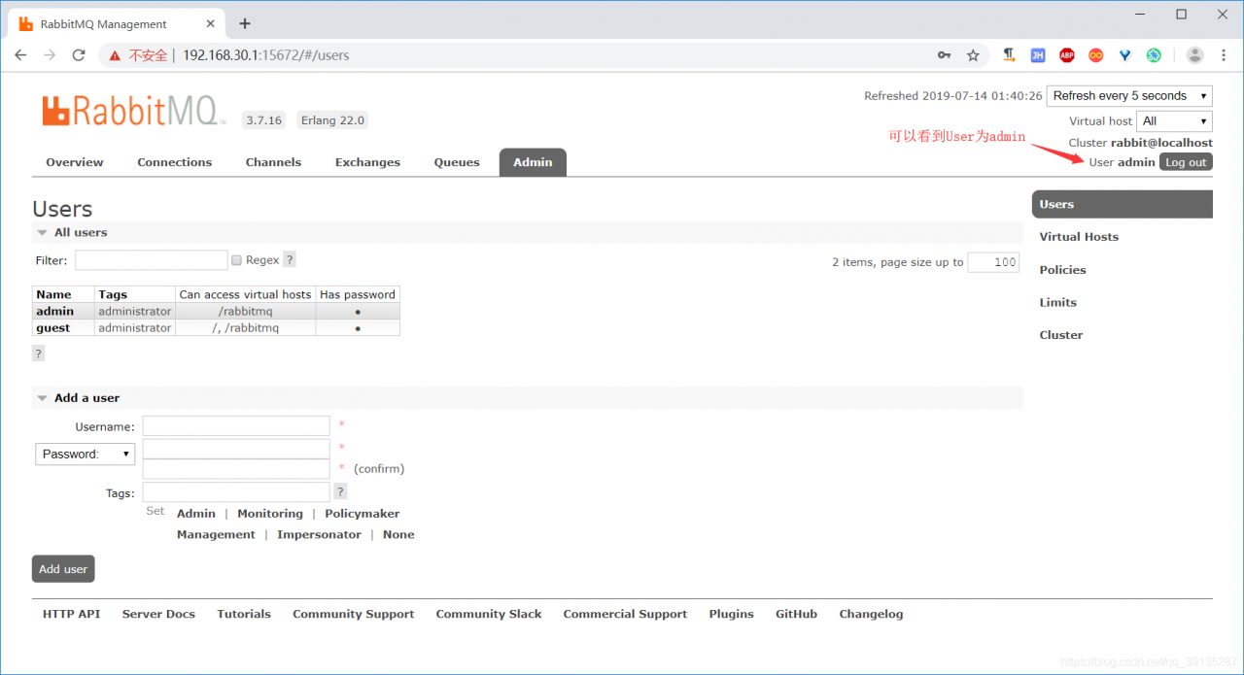Click the password confirm input field
This screenshot has height=675, width=1244.
(x=236, y=469)
